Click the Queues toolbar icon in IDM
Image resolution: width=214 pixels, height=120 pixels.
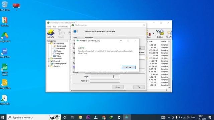tap(149, 34)
